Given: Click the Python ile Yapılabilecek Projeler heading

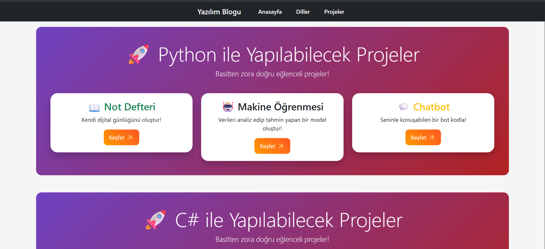Looking at the screenshot, I should 289,55.
